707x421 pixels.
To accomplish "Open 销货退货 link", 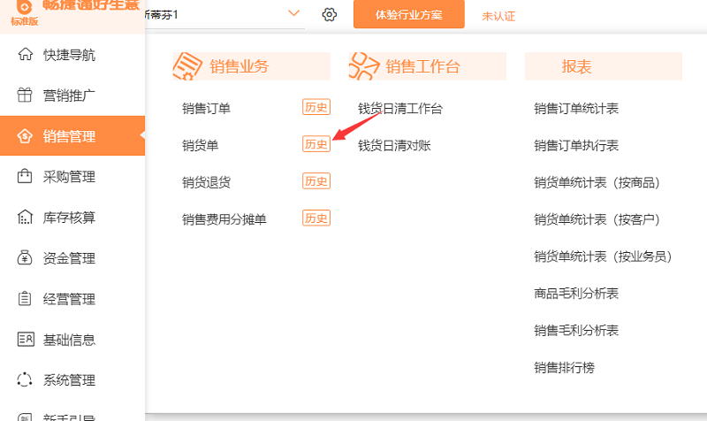I will (x=206, y=182).
